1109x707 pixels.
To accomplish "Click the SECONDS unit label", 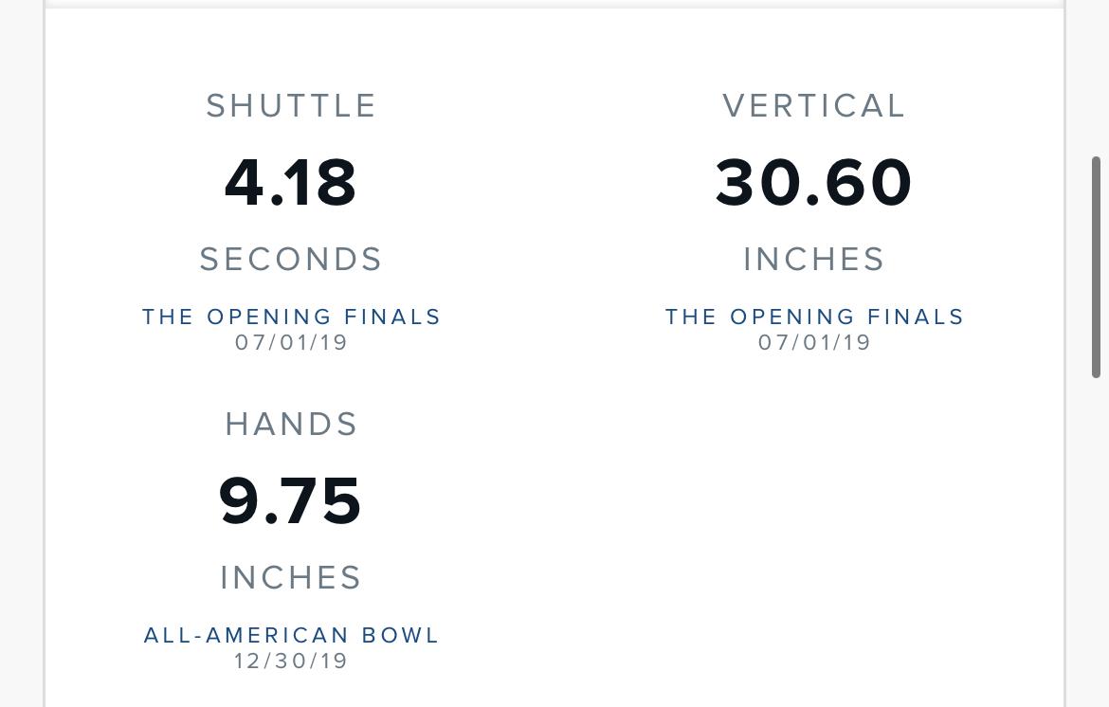I will 291,260.
